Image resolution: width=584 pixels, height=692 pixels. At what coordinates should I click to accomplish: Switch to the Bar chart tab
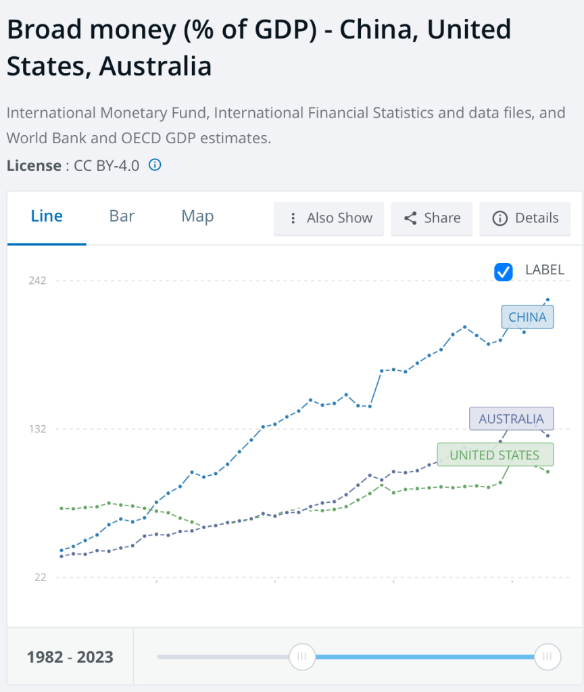tap(122, 216)
